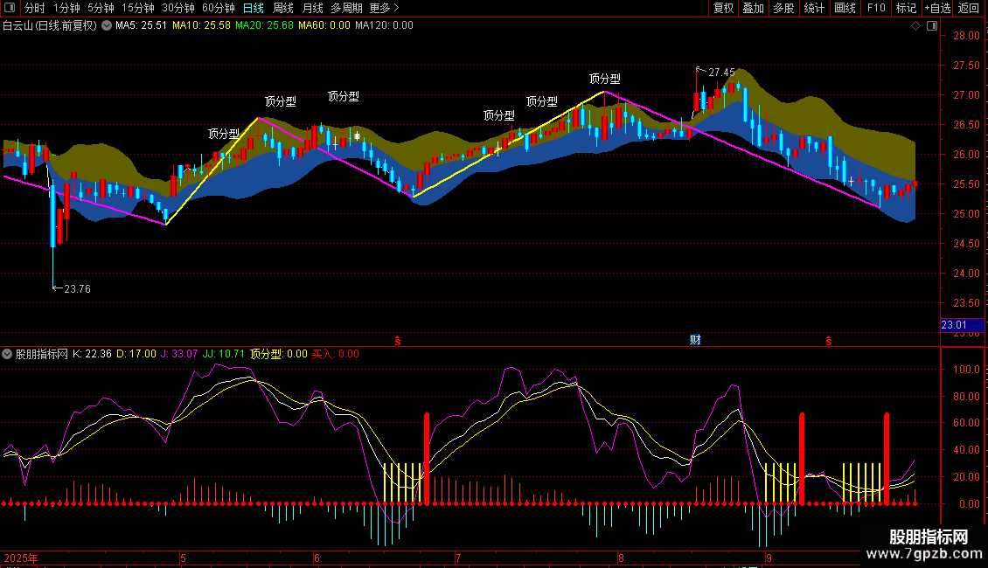Click the 复权 adjustment button
The width and height of the screenshot is (988, 568).
click(723, 8)
